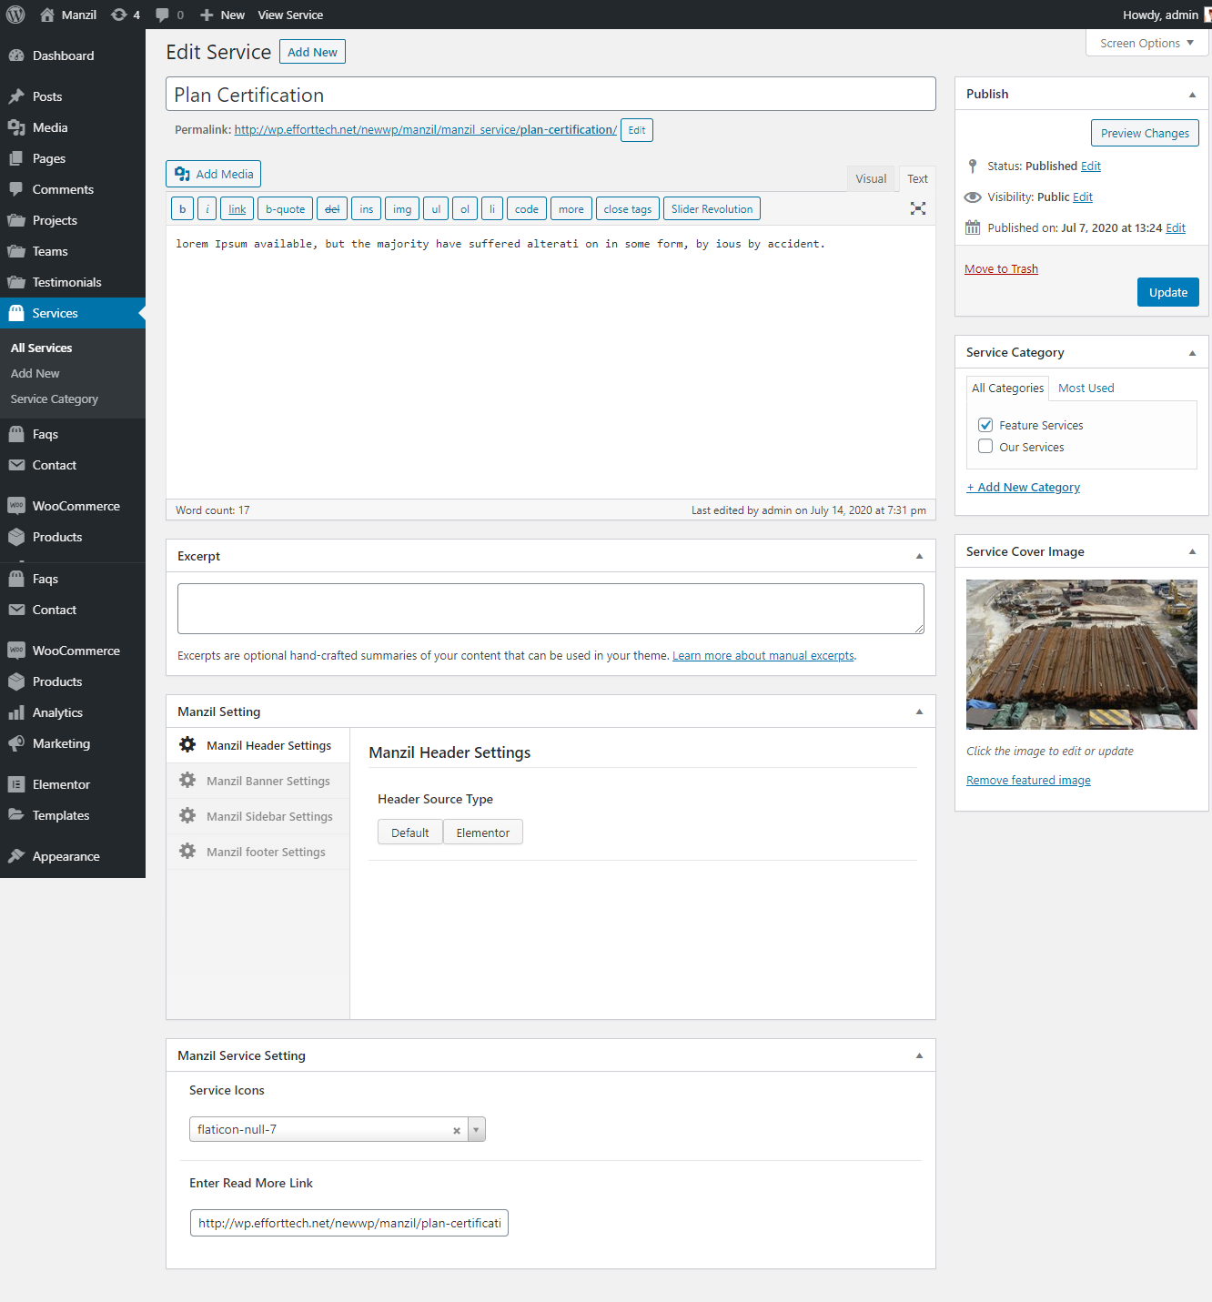Open the updates icon in admin bar
Screen dimensions: 1212x1302
119,15
